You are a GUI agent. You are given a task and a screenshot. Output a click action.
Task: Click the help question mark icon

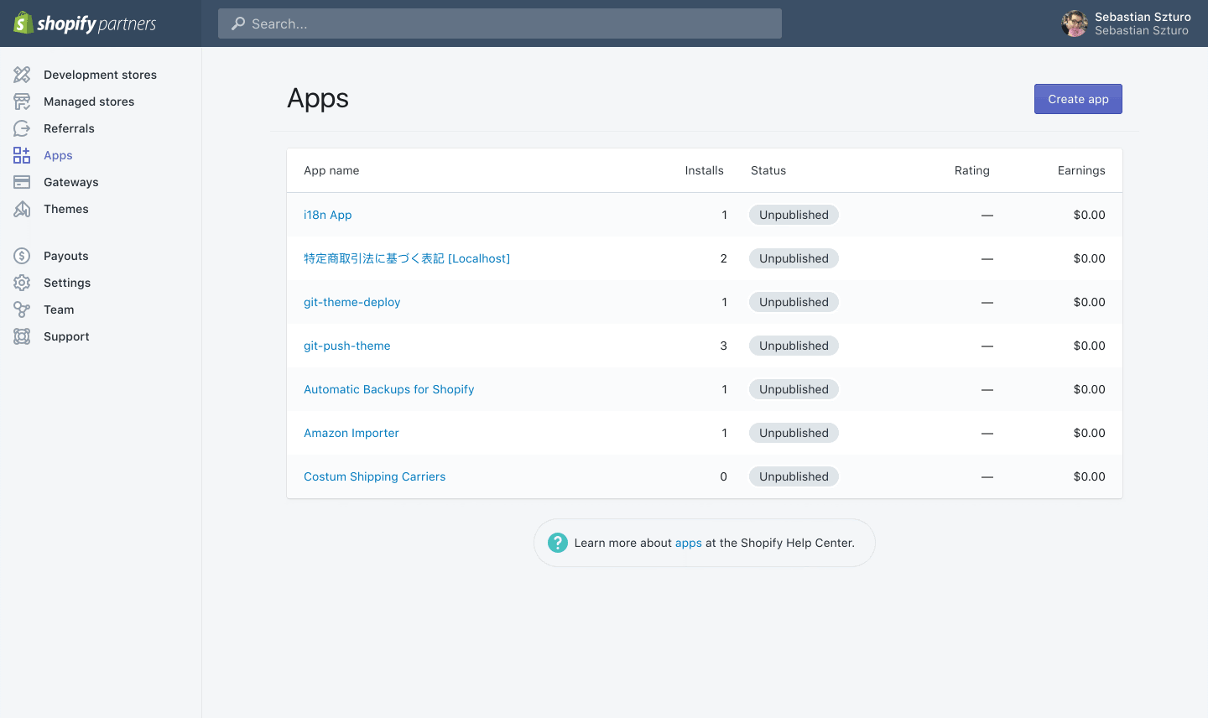[x=557, y=543]
